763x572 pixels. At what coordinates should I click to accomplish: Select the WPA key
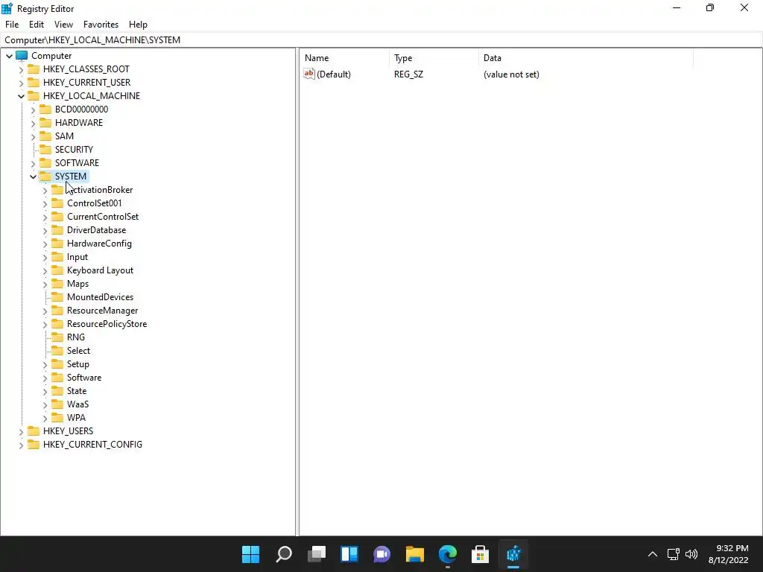pyautogui.click(x=77, y=418)
